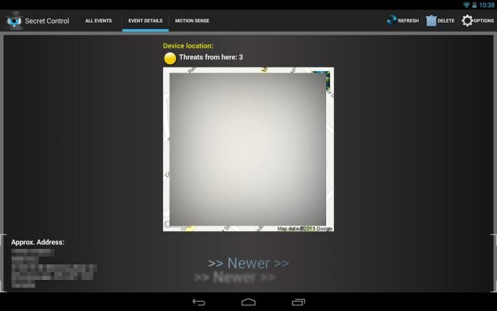Select the Event Details tab
497x311 pixels.
pyautogui.click(x=145, y=21)
